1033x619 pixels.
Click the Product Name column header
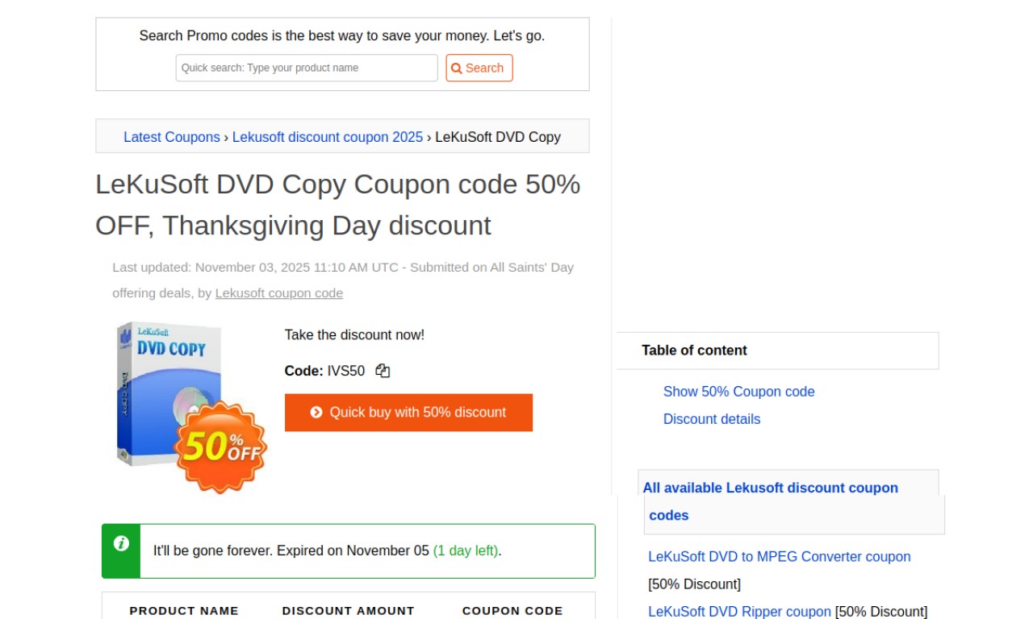click(x=184, y=610)
